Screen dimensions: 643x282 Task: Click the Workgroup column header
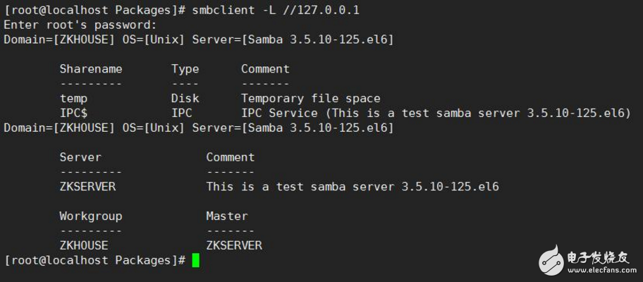(90, 216)
